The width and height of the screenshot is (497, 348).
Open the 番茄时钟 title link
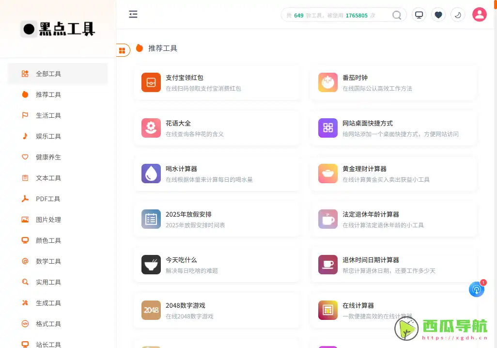point(355,78)
